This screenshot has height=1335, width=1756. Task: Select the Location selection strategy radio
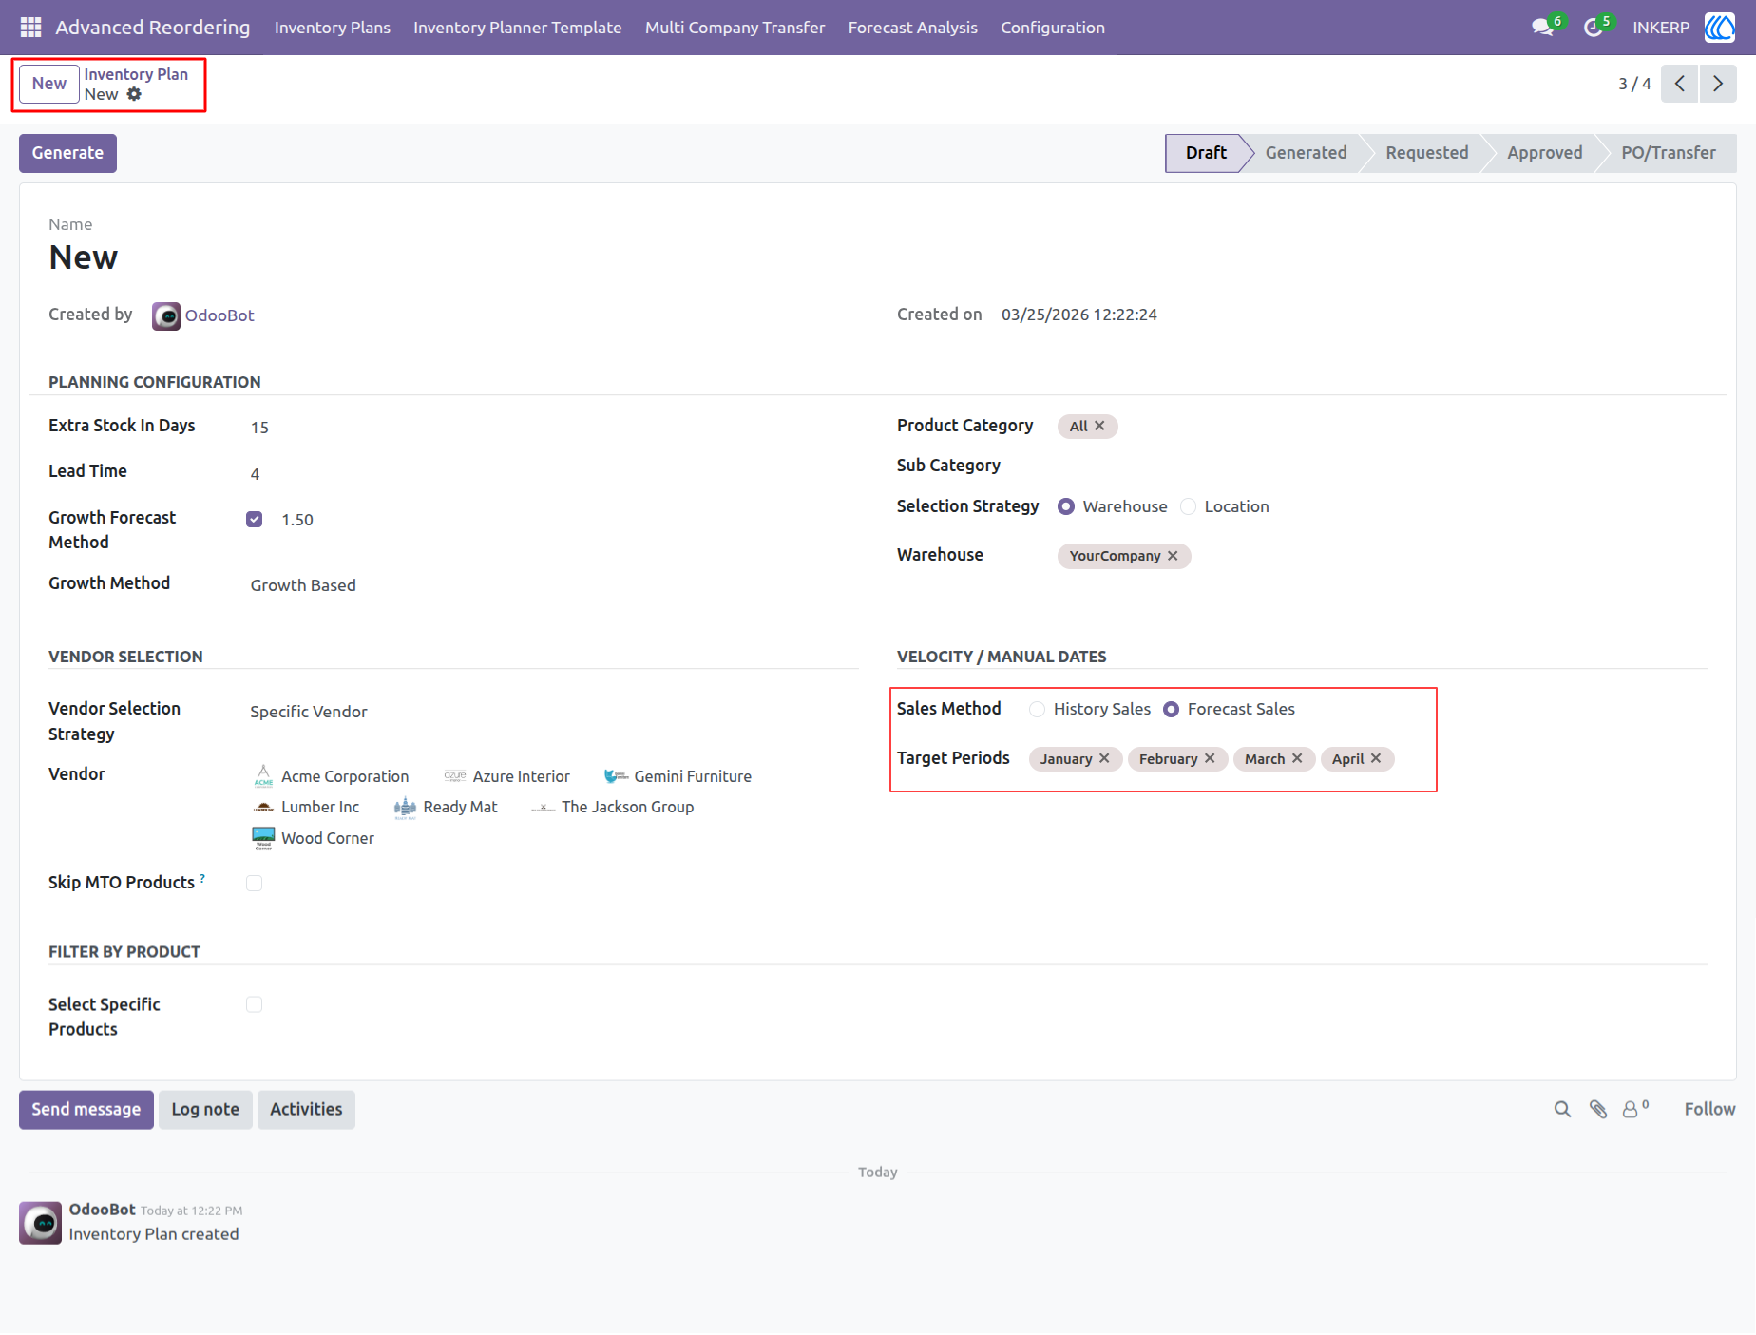[1188, 506]
